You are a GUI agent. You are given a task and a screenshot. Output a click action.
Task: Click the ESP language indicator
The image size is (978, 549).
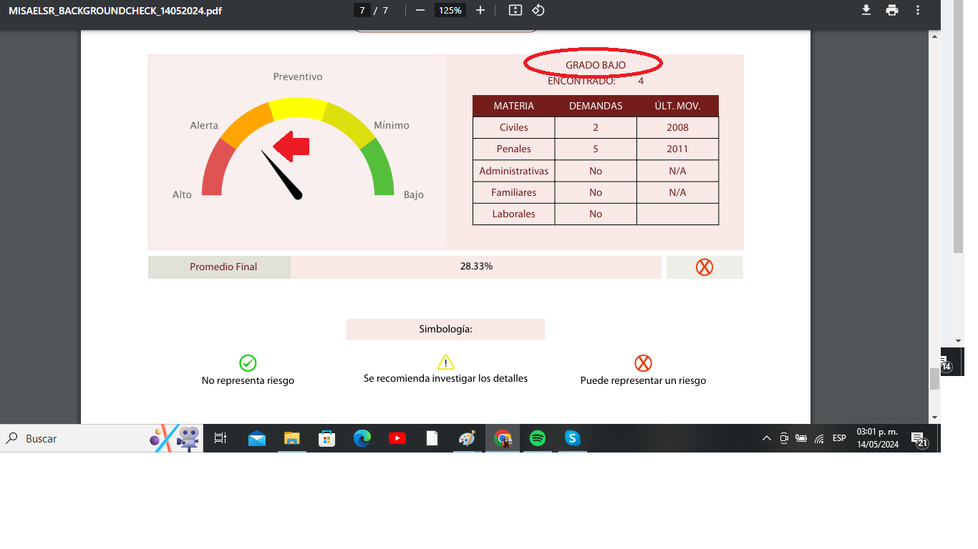pos(839,438)
